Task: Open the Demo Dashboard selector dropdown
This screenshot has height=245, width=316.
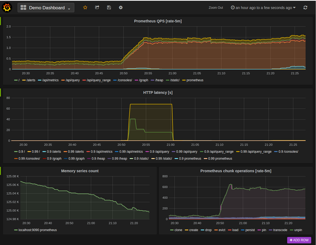Action: pyautogui.click(x=69, y=8)
